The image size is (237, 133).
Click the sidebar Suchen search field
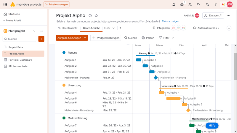point(20,39)
